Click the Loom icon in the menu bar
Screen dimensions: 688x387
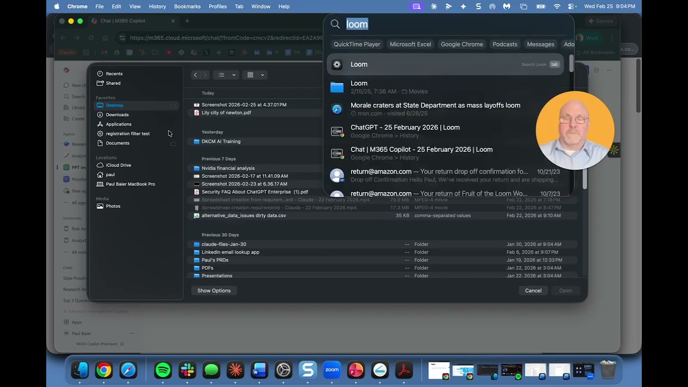point(434,6)
